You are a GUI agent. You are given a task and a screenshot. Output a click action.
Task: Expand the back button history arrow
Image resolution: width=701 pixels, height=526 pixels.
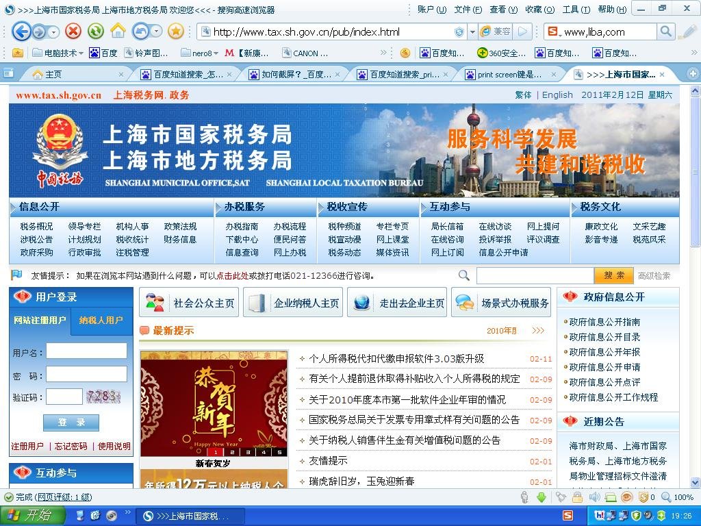click(52, 32)
